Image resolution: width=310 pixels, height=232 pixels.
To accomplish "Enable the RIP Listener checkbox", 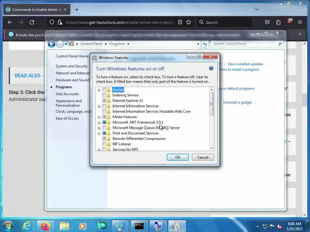I will click(x=104, y=144).
